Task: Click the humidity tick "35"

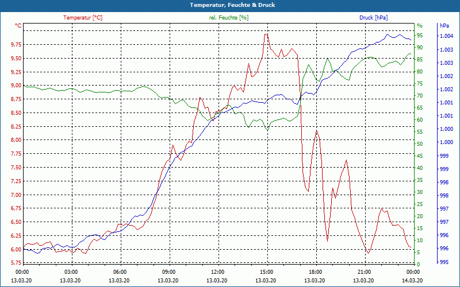Action: click(420, 180)
